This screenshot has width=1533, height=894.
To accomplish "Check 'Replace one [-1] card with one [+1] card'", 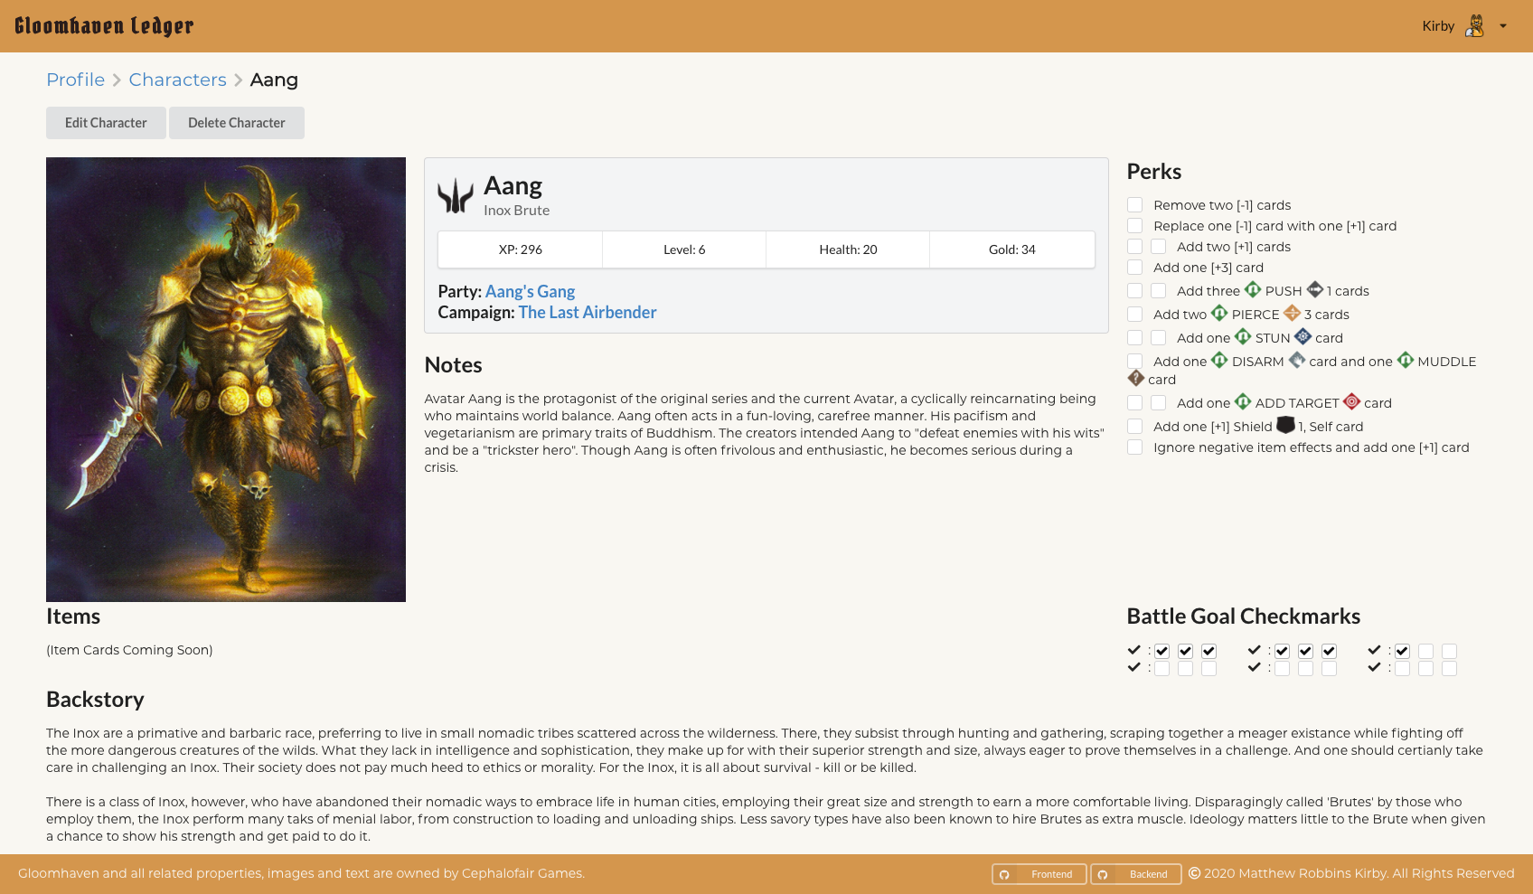I will [1135, 225].
